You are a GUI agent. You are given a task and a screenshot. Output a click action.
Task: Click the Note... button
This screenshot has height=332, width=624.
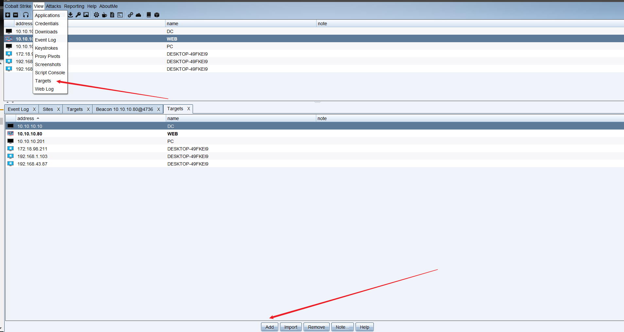pyautogui.click(x=342, y=327)
